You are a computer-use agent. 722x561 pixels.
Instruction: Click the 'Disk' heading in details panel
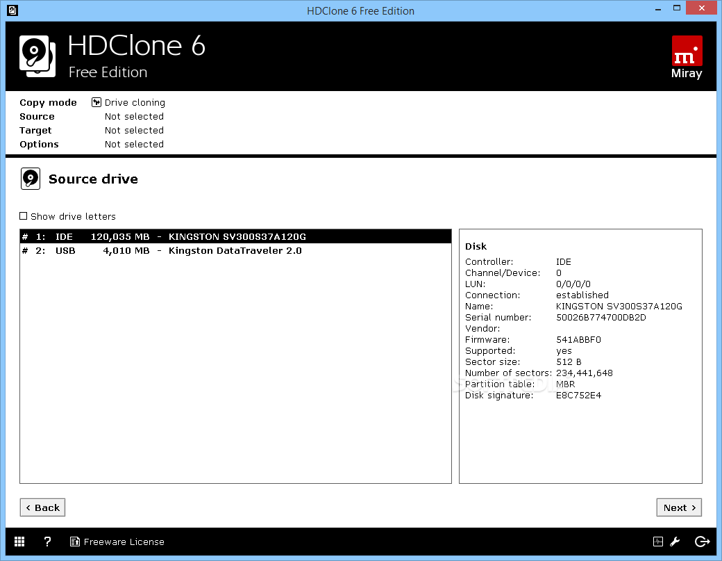(x=476, y=246)
